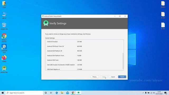Open Edge from the taskbar
This screenshot has width=169, height=95.
pos(57,93)
